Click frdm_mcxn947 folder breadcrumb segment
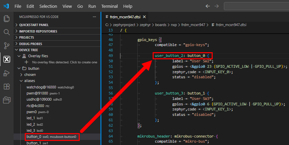 pos(193,25)
